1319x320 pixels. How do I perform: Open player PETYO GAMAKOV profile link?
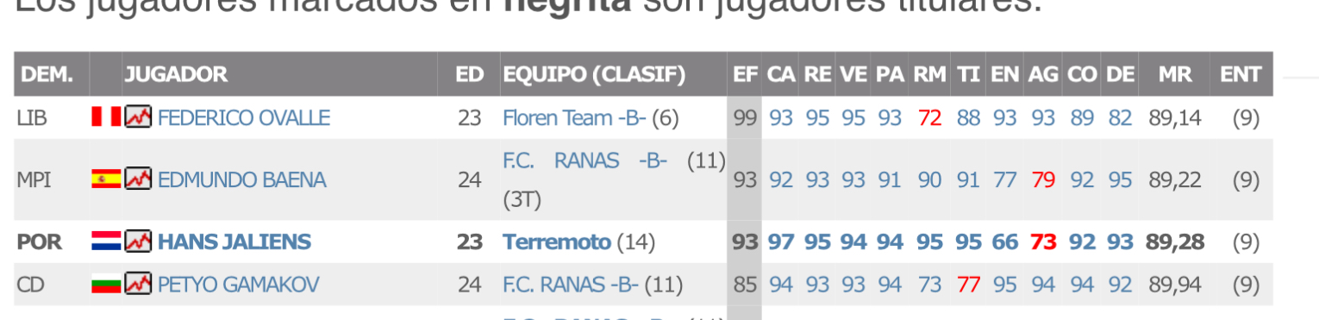pos(239,285)
